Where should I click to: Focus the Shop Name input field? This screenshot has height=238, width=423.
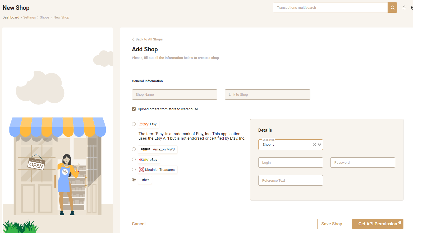[x=174, y=94]
